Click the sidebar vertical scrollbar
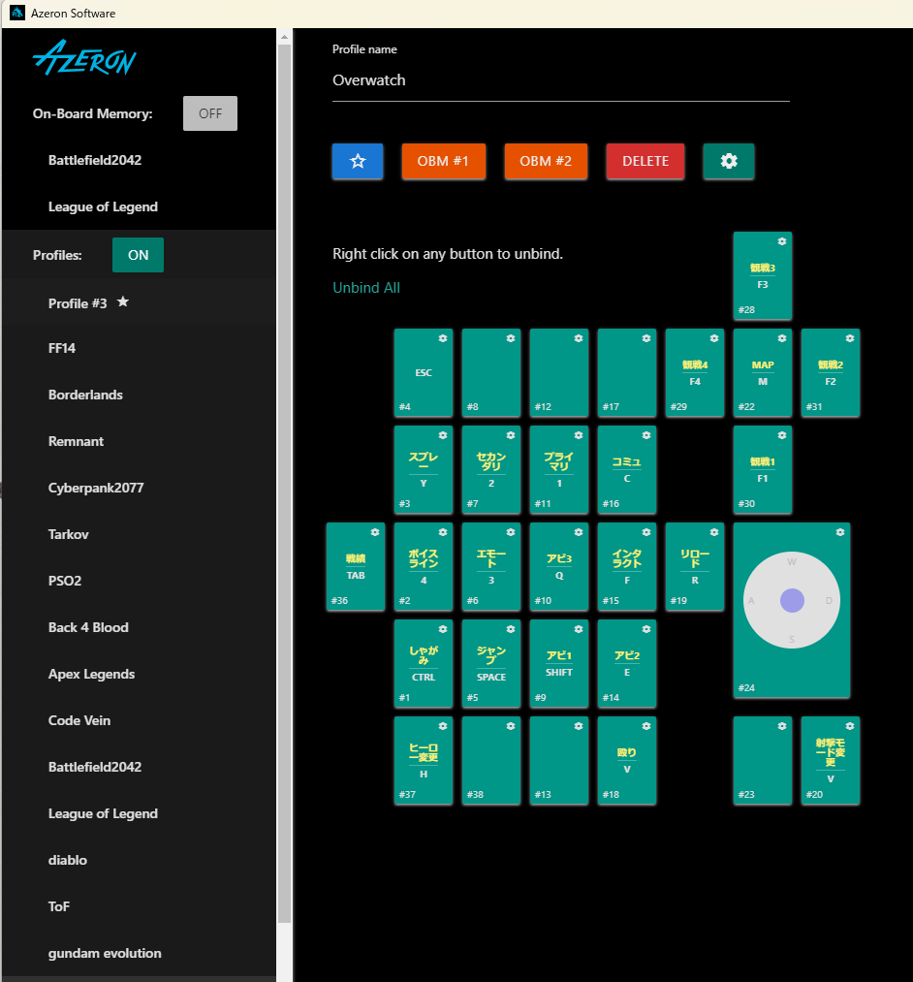The image size is (913, 982). click(x=284, y=482)
